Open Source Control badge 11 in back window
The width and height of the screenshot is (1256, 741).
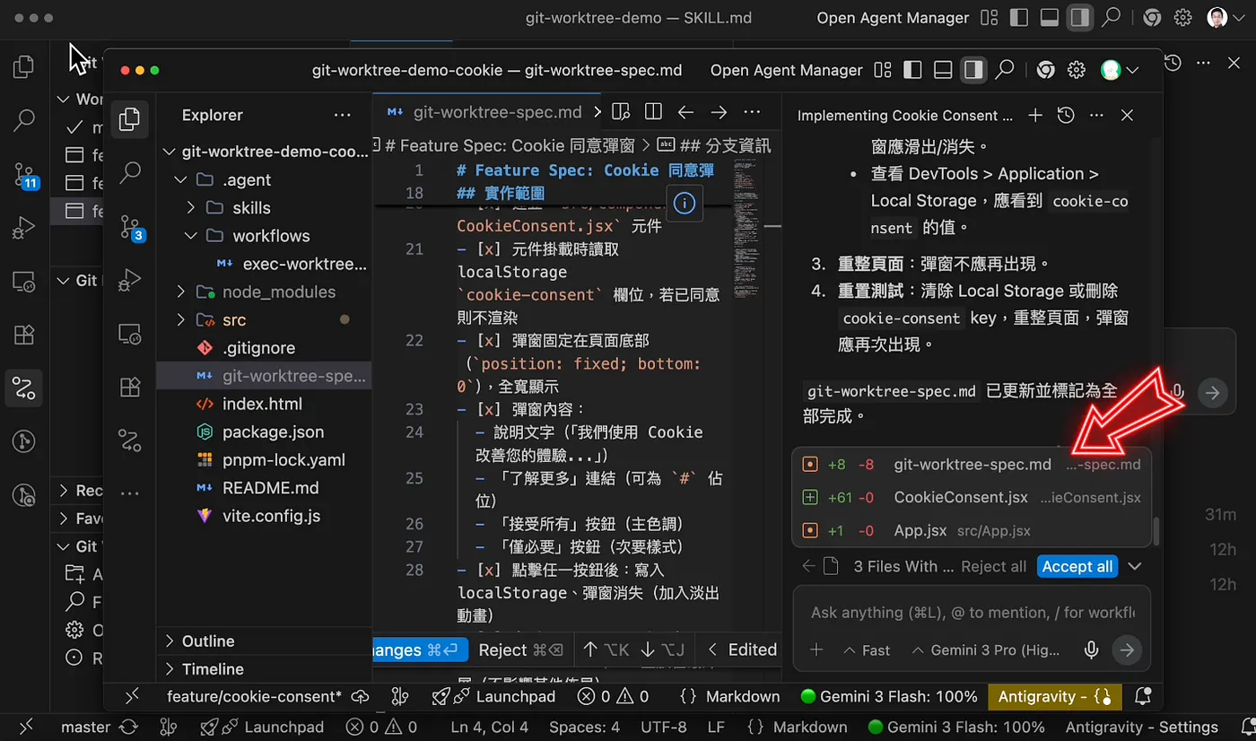coord(25,176)
